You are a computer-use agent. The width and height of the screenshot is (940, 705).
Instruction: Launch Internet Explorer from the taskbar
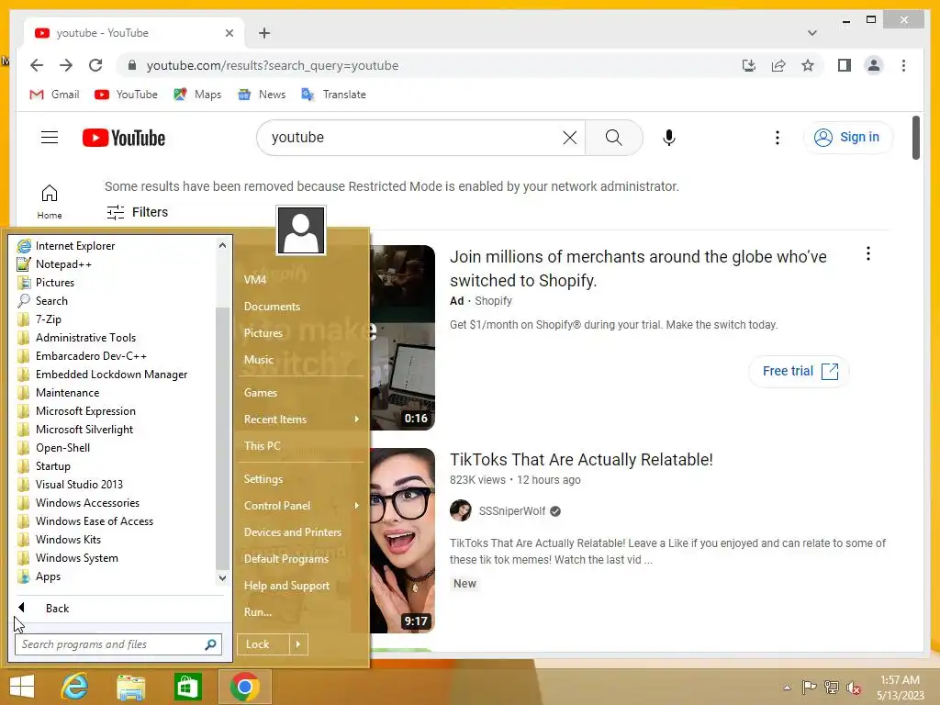[75, 687]
